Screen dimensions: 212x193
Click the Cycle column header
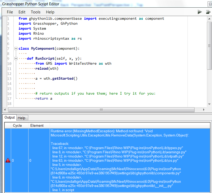(17, 125)
